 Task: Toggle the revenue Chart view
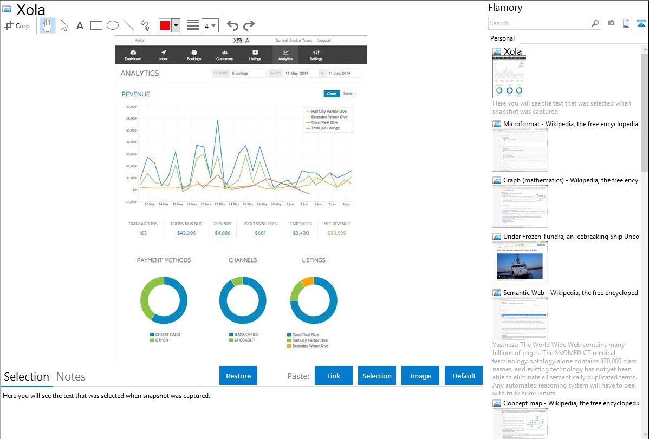click(332, 94)
